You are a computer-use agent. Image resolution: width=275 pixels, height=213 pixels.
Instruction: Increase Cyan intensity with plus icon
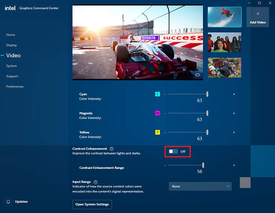tap(234, 94)
